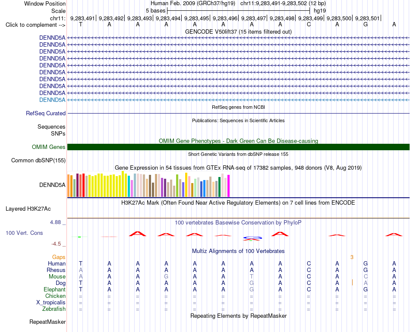Click the cyan bar in GTEx chart
Image resolution: width=410 pixels, height=332 pixels.
(x=129, y=186)
